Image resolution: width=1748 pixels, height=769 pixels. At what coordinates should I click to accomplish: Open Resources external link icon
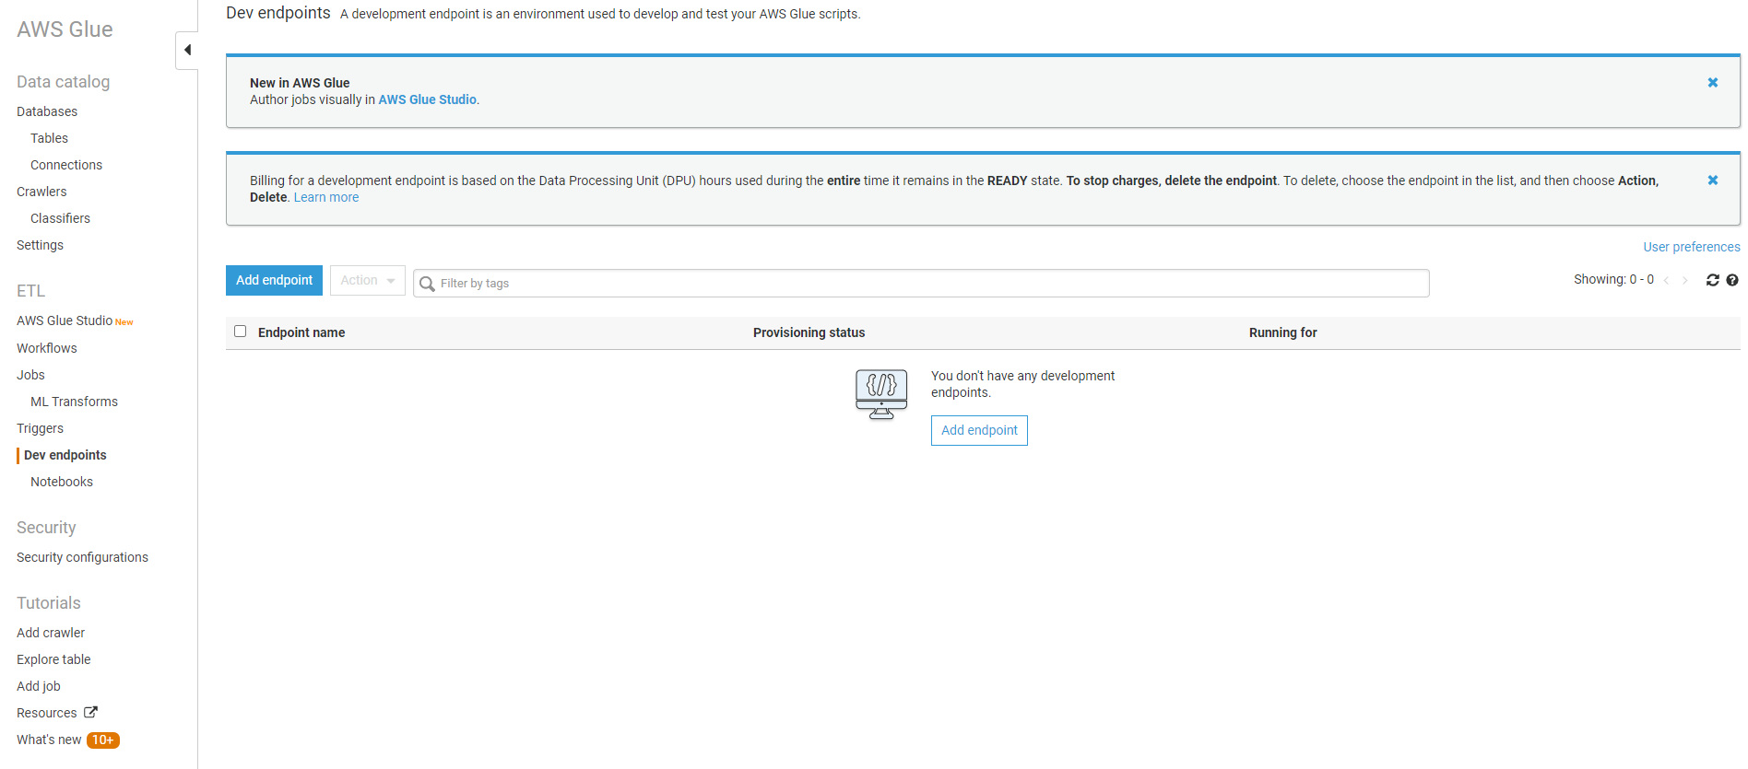click(90, 713)
